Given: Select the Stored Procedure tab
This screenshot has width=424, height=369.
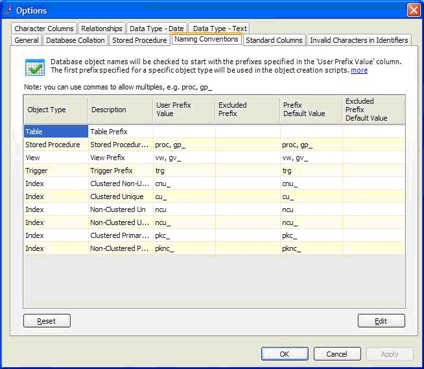Looking at the screenshot, I should point(139,40).
